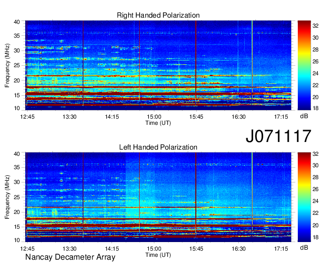Screen dimensions: 324x263
Task: Click the 22 value on upper color bar scale
Action: point(315,85)
